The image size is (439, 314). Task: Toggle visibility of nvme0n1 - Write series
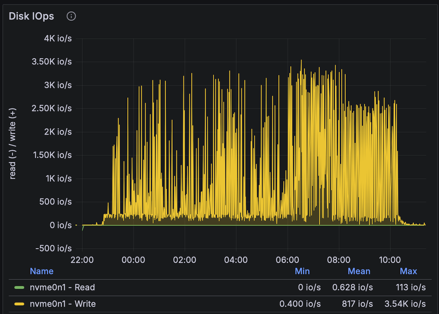pos(62,304)
